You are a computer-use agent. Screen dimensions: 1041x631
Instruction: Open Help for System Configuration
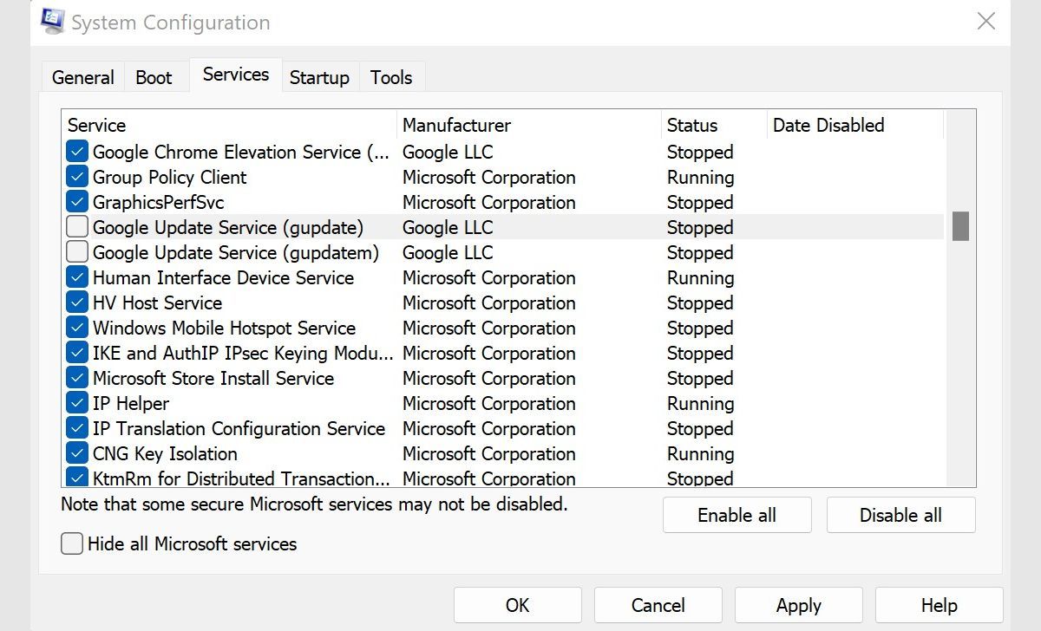coord(939,605)
